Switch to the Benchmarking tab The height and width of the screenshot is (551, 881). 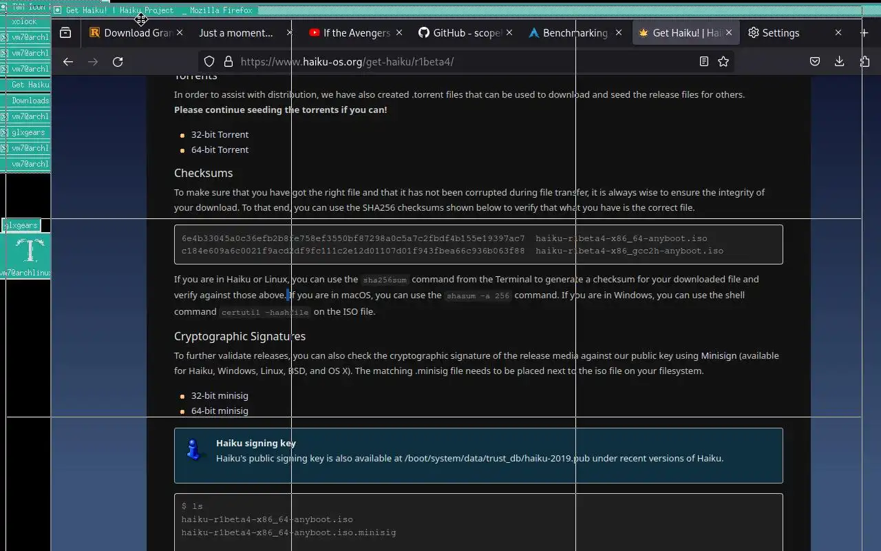pos(575,32)
